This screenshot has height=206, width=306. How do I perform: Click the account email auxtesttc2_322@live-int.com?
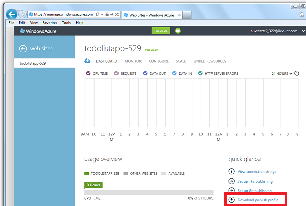coord(274,31)
